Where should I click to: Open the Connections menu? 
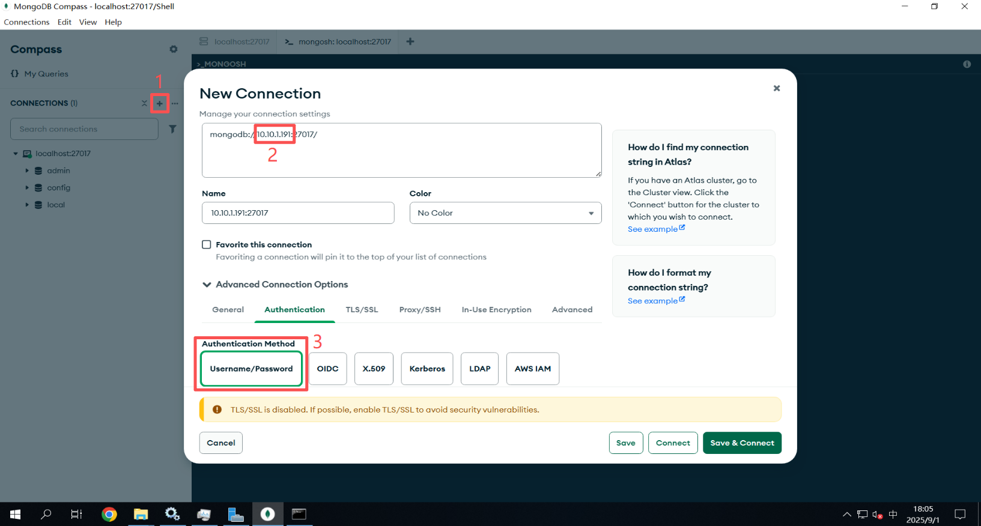(26, 22)
